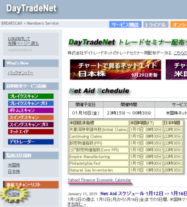
Task: Click Philadelphia Fed indicator row
Action: 99,163
